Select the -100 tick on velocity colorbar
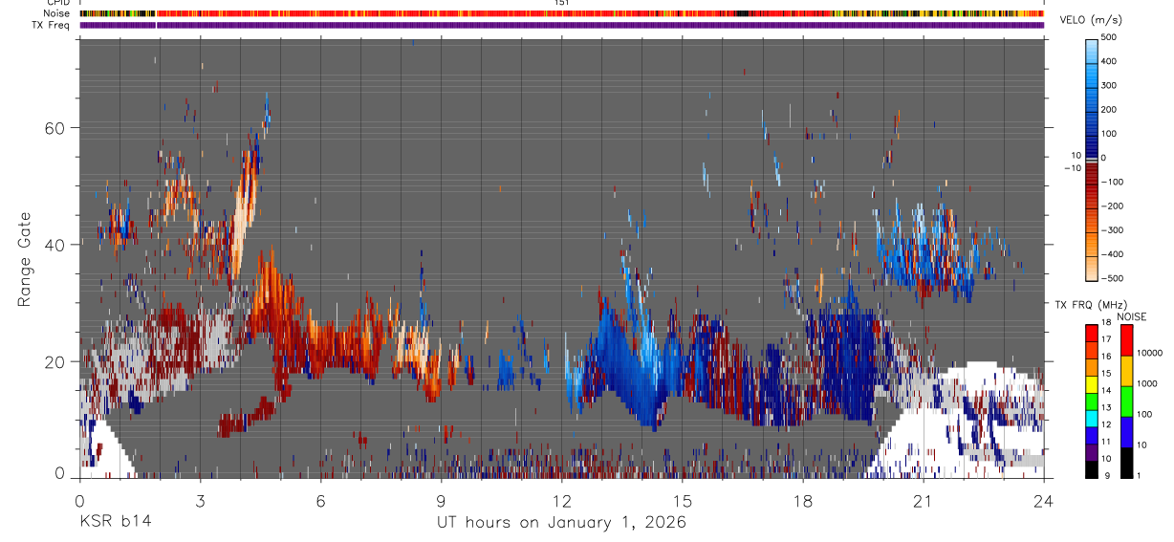Viewport: 1174px width, 542px height. pos(1114,182)
